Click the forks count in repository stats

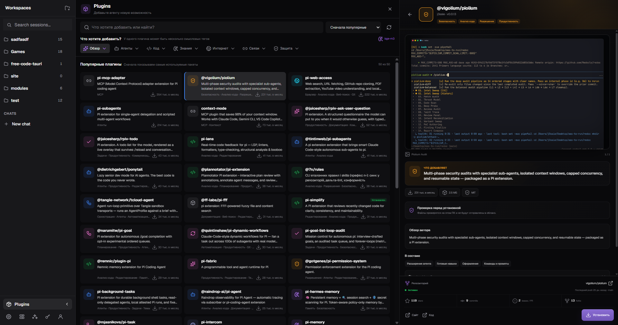(573, 301)
